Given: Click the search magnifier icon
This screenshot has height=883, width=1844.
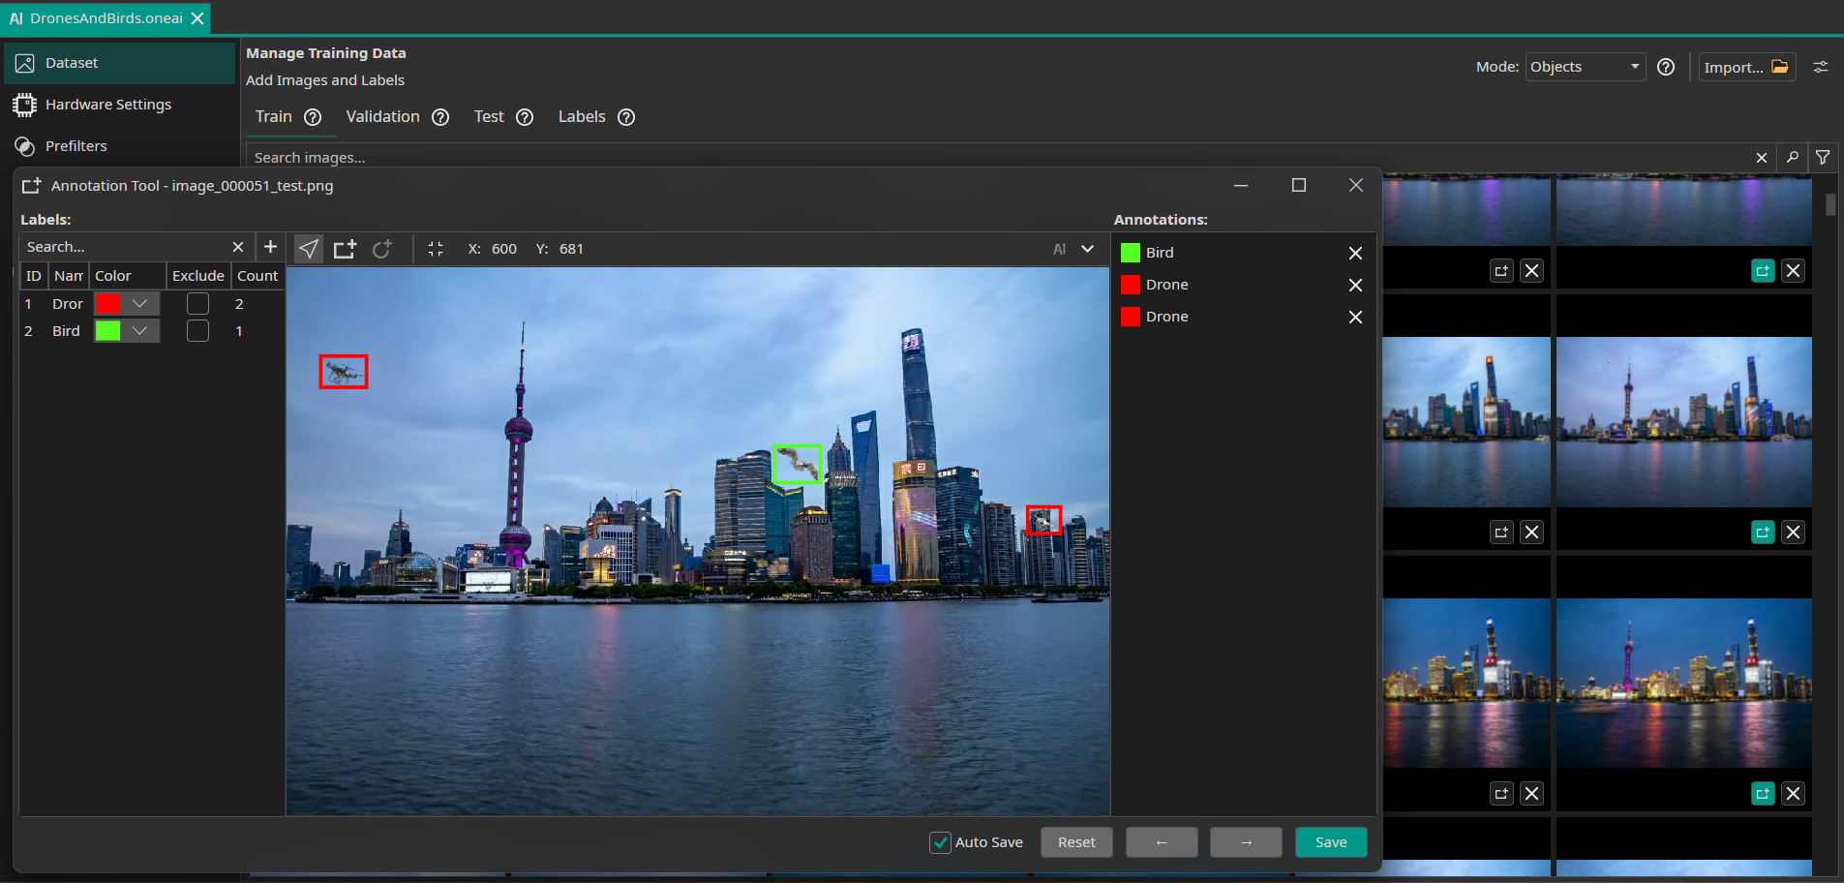Looking at the screenshot, I should (1793, 157).
